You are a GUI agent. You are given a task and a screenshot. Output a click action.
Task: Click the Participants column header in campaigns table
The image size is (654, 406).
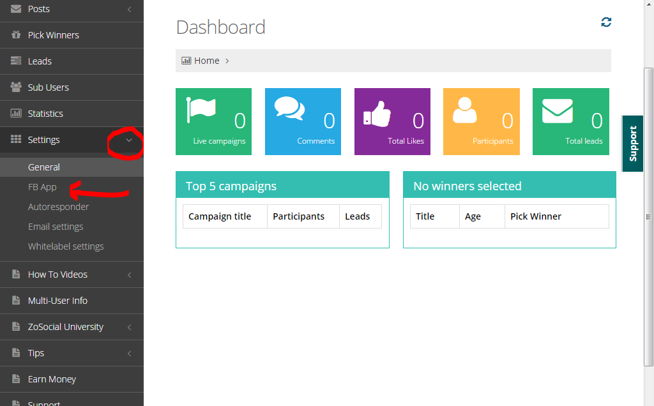point(303,216)
